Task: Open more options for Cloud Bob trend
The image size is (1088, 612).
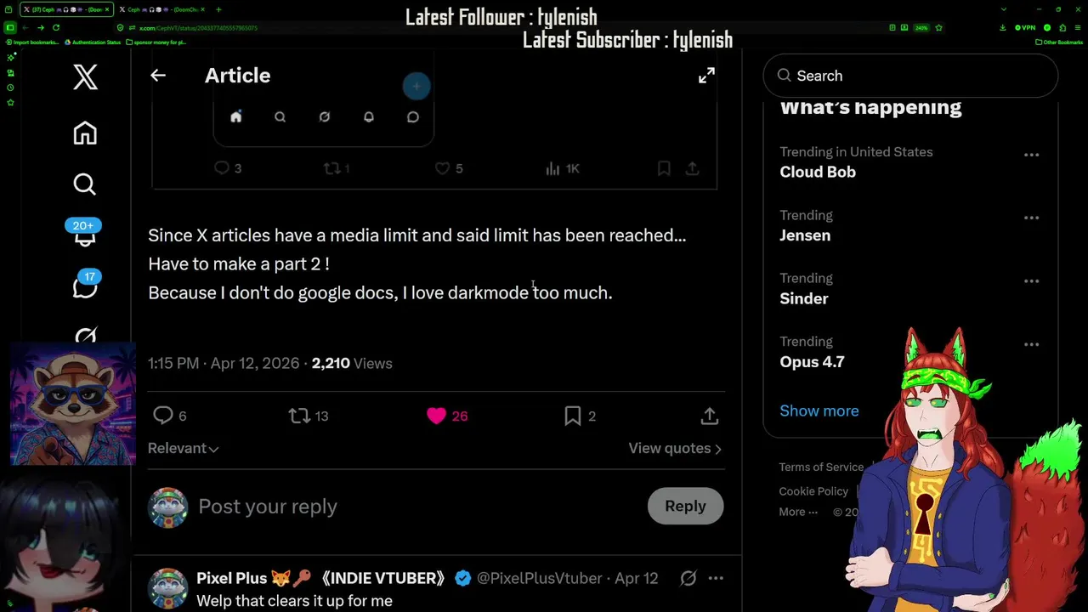Action: 1031,155
